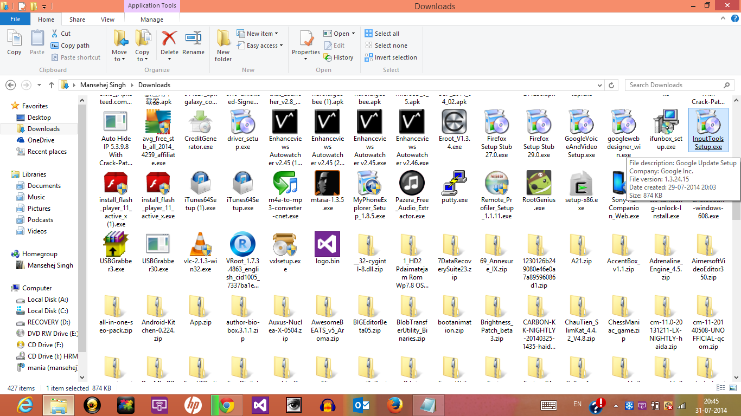Image resolution: width=741 pixels, height=416 pixels.
Task: Switch to the View ribbon tab
Action: [108, 19]
